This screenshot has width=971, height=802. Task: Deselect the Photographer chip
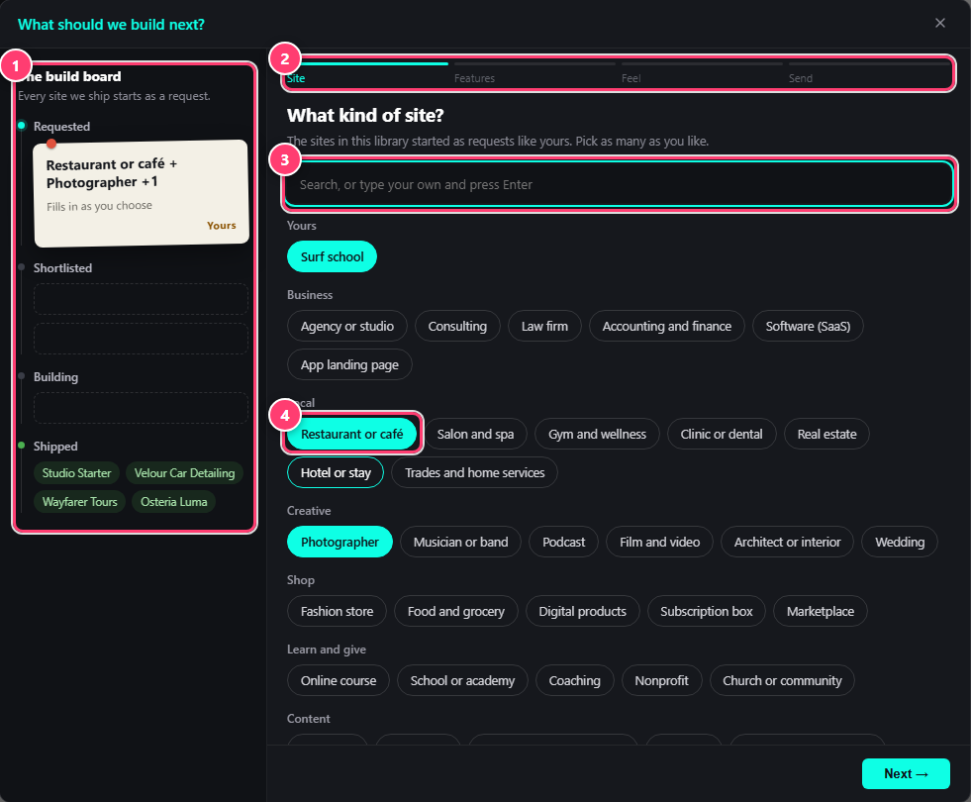(x=340, y=542)
